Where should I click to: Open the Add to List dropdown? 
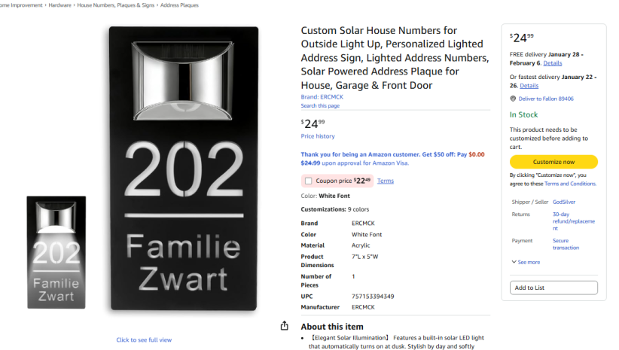tap(553, 288)
